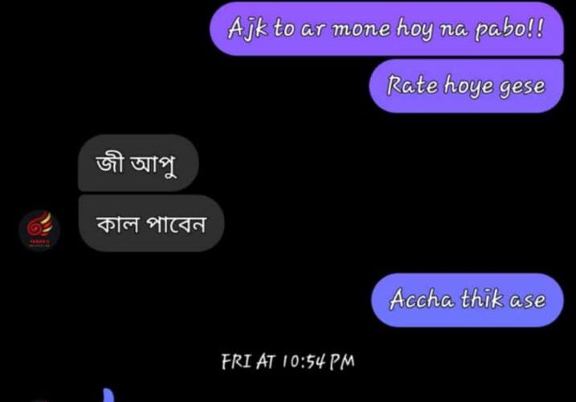Click the word 'পাবেন' in received message
Image resolution: width=576 pixels, height=402 pixels.
[176, 224]
